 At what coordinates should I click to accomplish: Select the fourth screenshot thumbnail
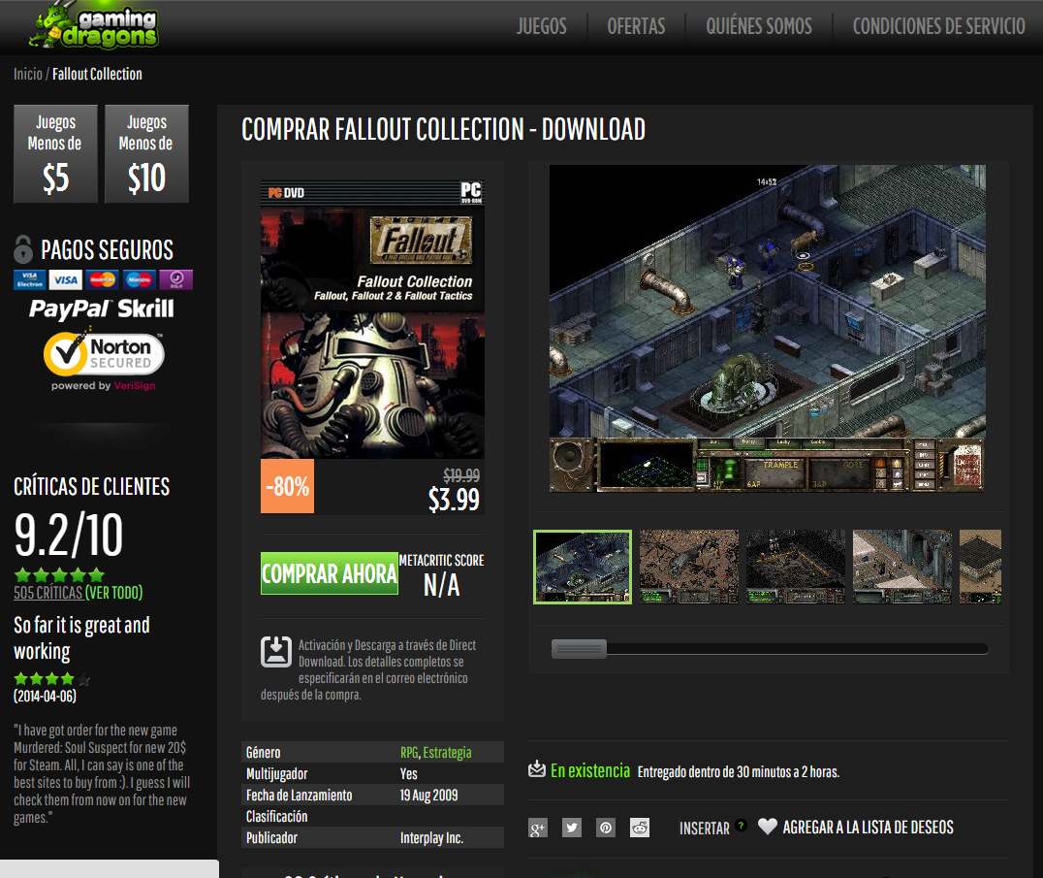tap(902, 568)
